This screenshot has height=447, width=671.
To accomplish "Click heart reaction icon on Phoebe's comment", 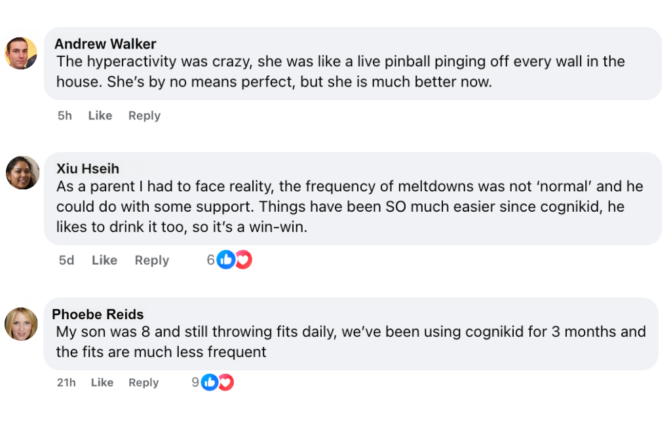I will point(226,382).
